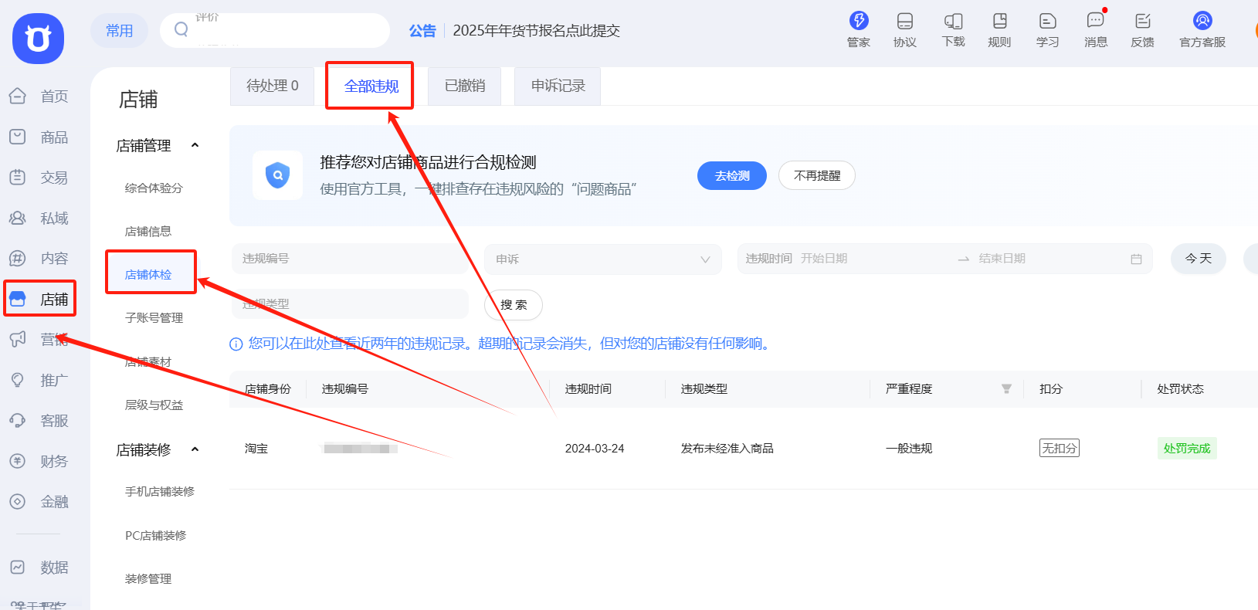Click the 发布未经准入商品 violation type
The width and height of the screenshot is (1258, 610).
(x=727, y=449)
